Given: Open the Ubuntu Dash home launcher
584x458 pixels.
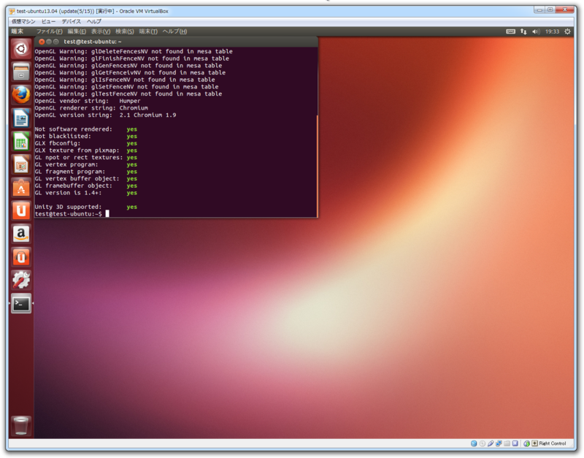Looking at the screenshot, I should pyautogui.click(x=21, y=48).
